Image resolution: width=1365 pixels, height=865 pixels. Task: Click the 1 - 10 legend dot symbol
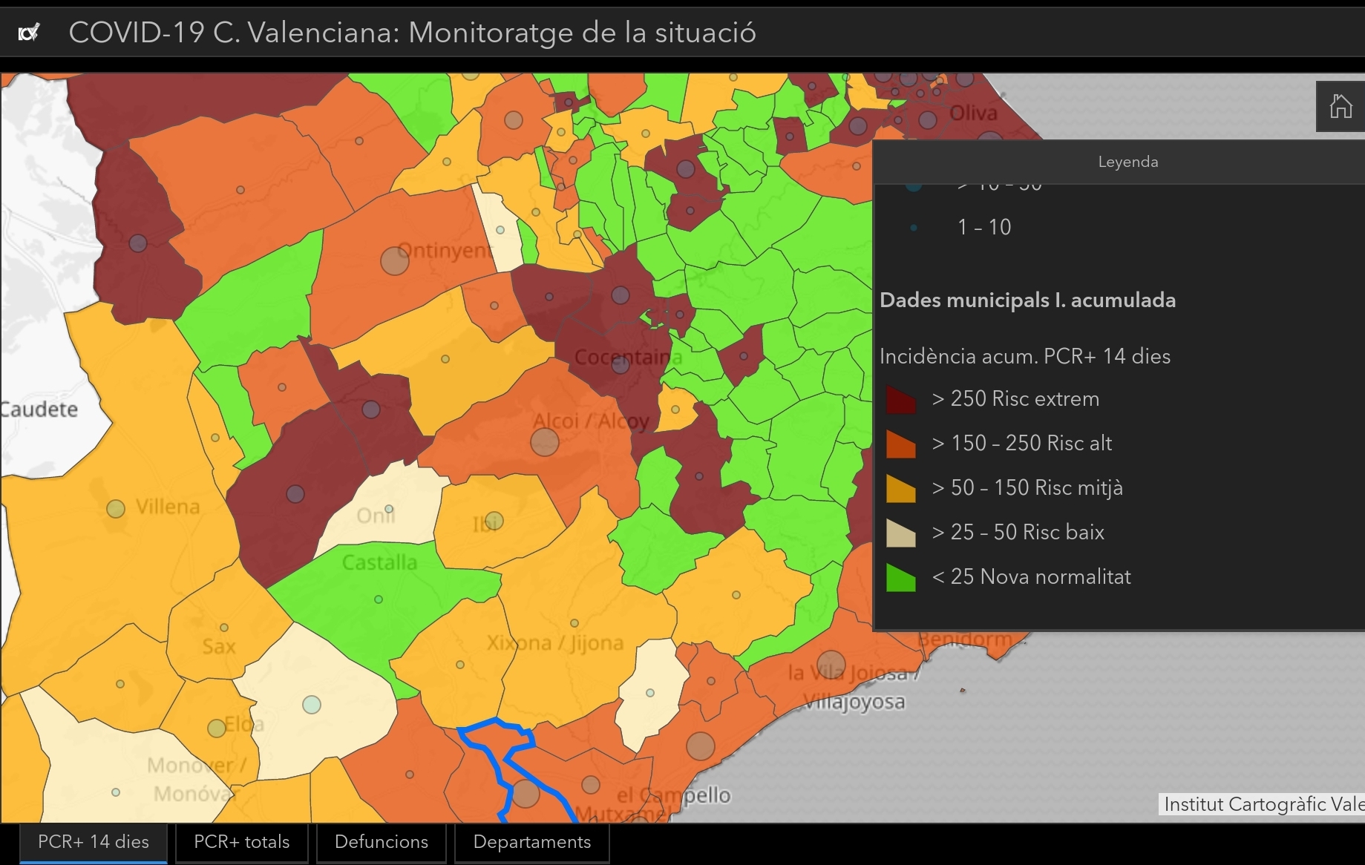point(914,228)
